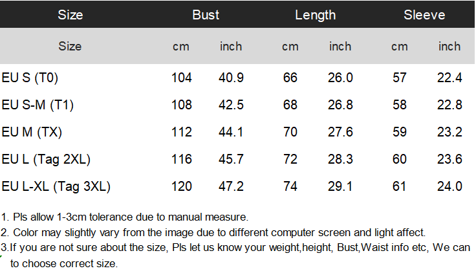Click the bust value 44.1 inch
The height and width of the screenshot is (273, 476).
(231, 132)
